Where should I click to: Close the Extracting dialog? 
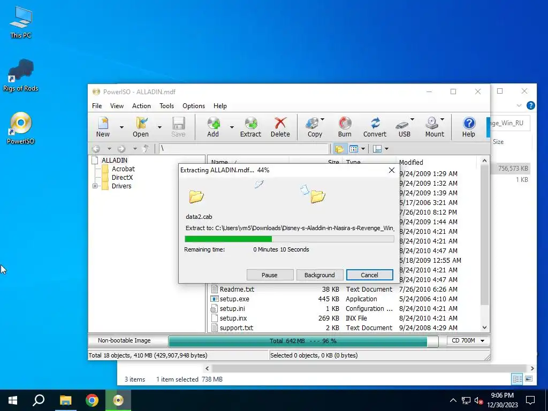click(x=391, y=170)
